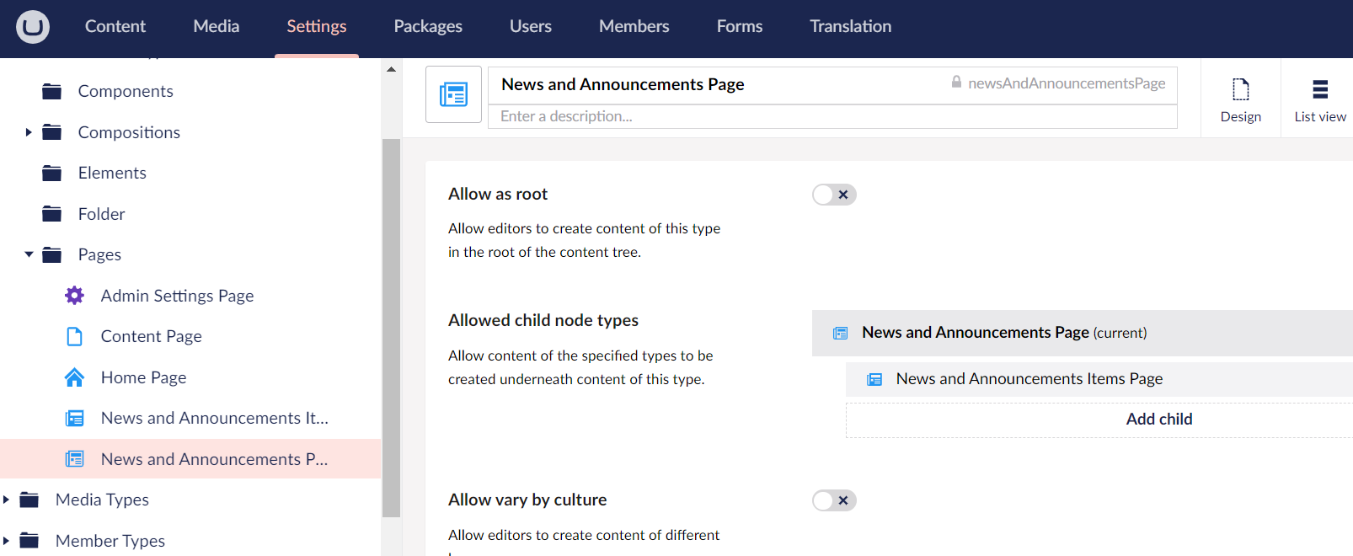Click the Umbraco logo icon

(x=33, y=27)
